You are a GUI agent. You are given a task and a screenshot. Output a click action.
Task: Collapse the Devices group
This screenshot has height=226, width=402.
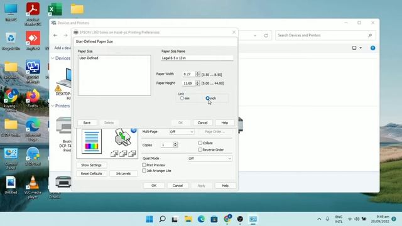[x=53, y=58]
